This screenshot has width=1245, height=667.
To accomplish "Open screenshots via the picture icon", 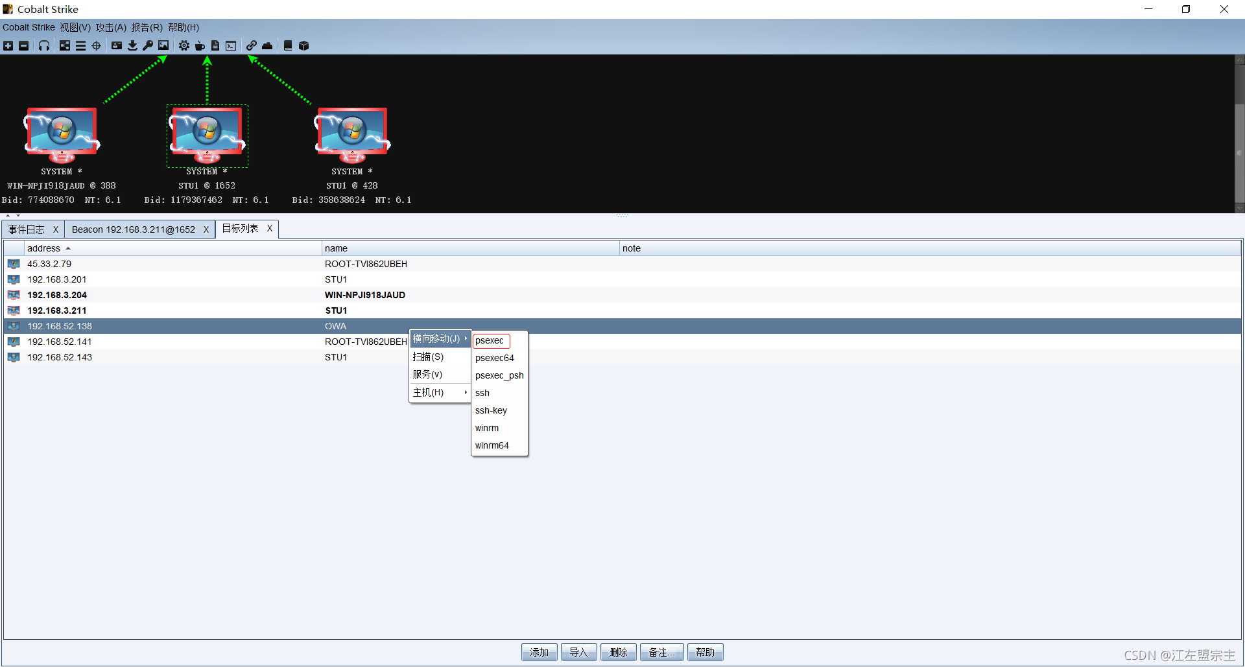I will coord(163,45).
